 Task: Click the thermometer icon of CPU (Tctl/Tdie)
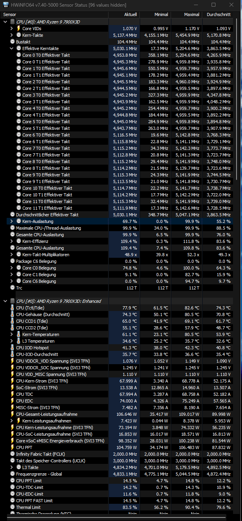(x=12, y=308)
